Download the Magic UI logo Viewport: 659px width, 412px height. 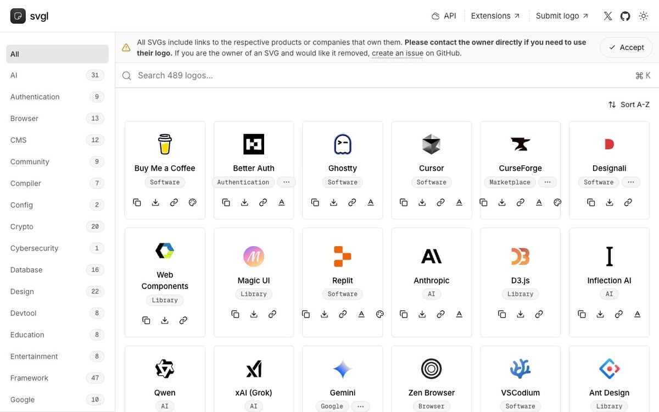pyautogui.click(x=254, y=314)
